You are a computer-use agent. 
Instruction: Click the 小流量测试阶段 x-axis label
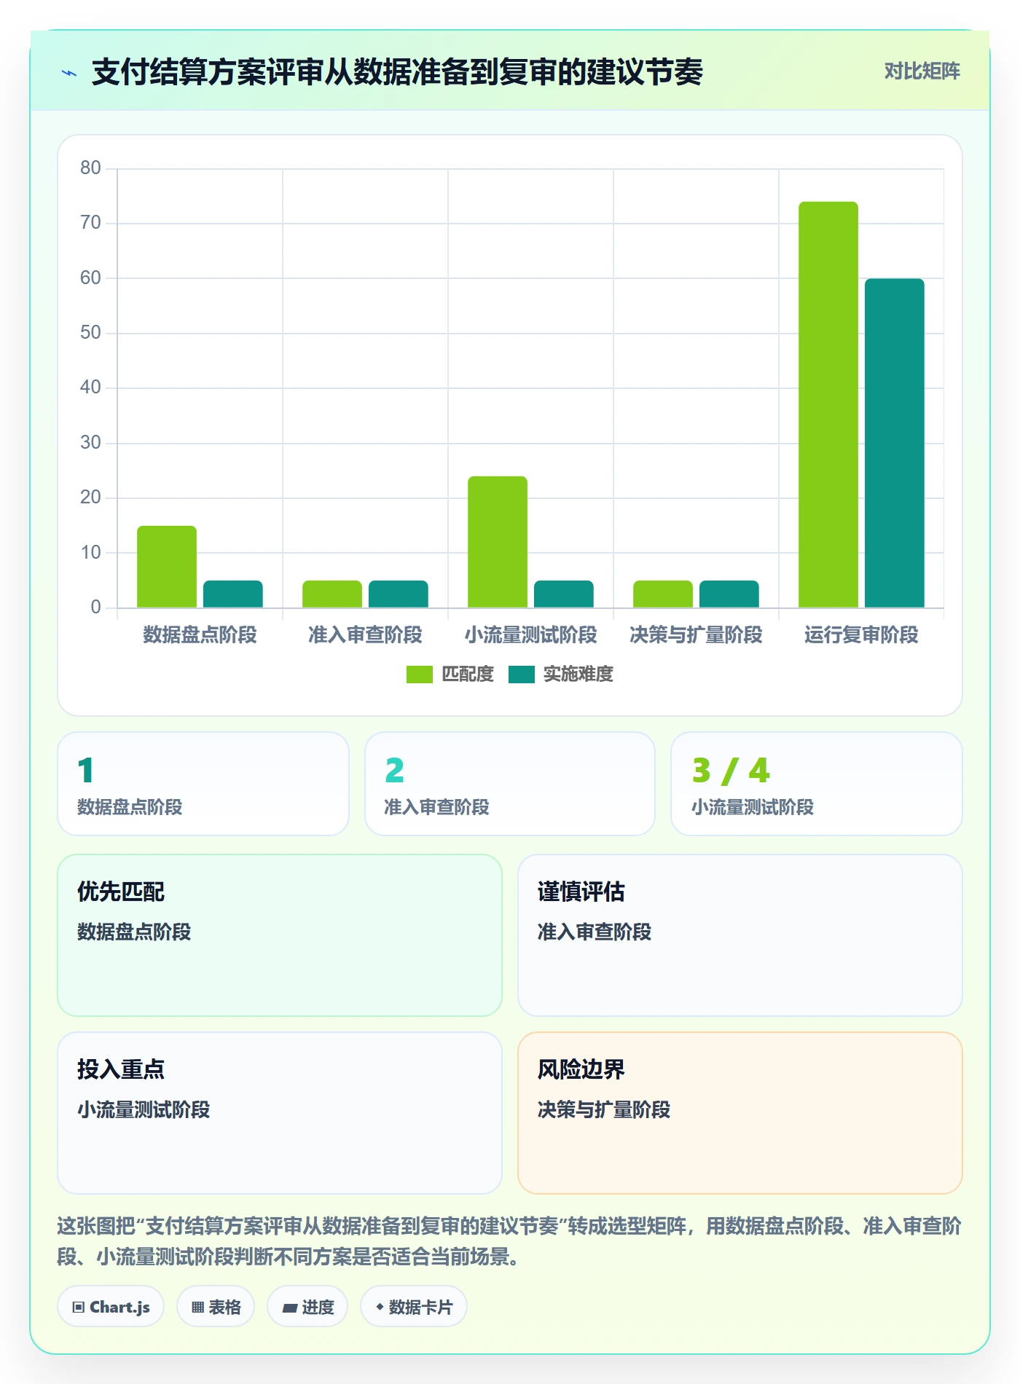(530, 635)
